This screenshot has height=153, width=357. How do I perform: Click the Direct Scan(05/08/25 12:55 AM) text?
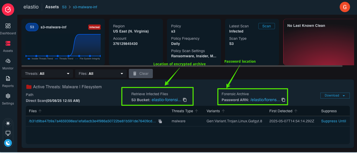point(53,101)
